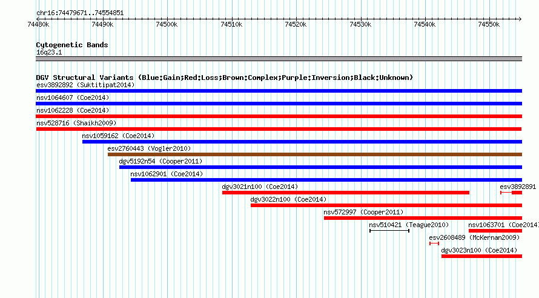Click the DGV Structural Variants track title

(225, 78)
